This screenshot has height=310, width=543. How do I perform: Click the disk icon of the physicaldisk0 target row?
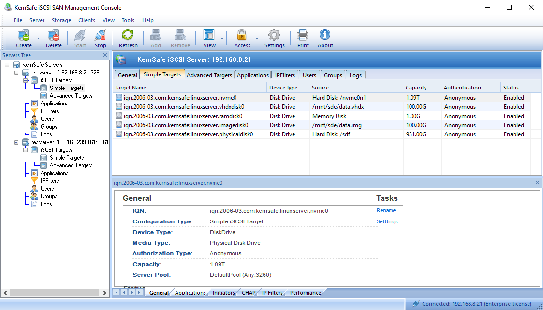pos(119,134)
